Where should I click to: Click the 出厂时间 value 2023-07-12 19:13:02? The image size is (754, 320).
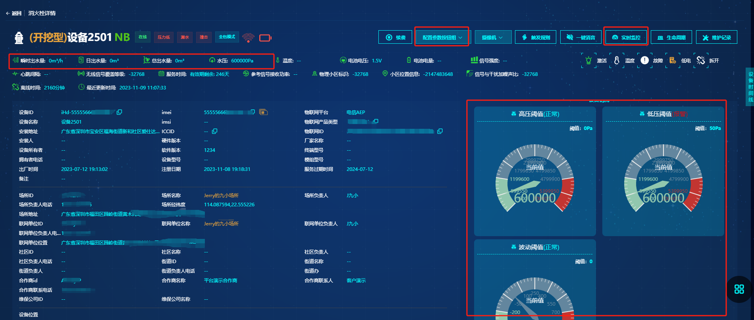85,169
